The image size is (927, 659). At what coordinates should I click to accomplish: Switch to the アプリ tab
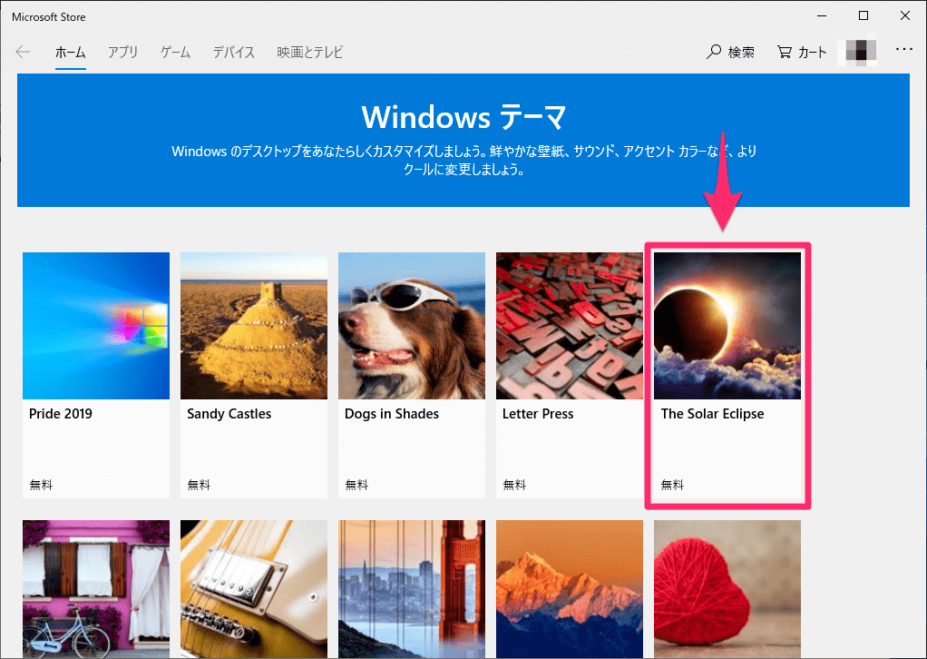coord(123,52)
